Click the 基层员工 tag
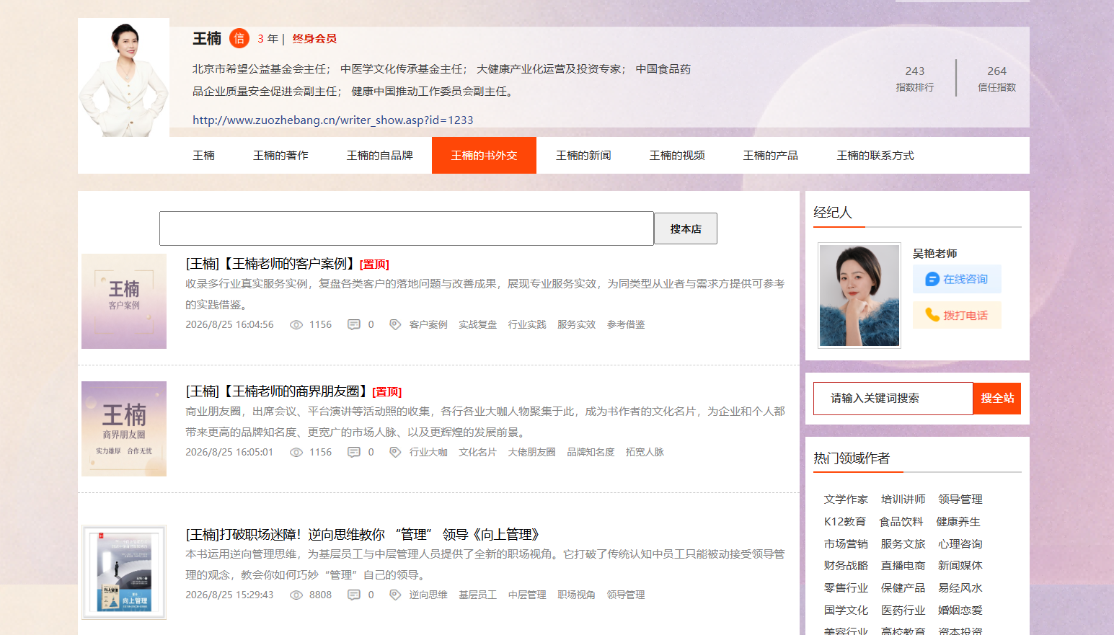1114x635 pixels. coord(478,595)
